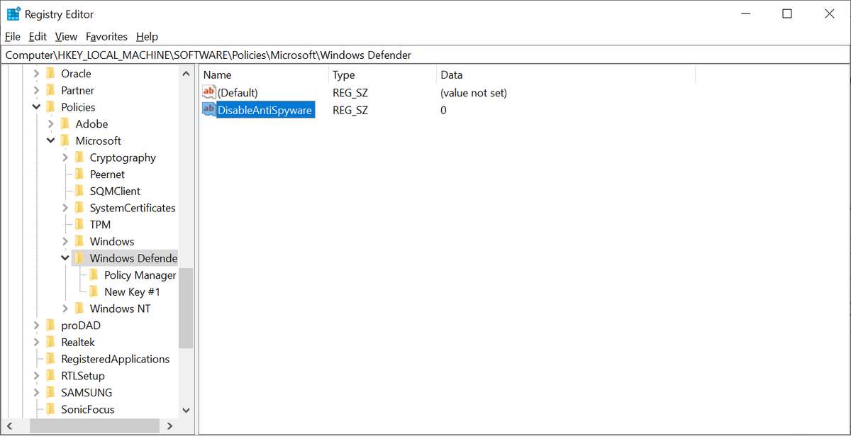
Task: Click the tree horizontal scroll right arrow
Action: pyautogui.click(x=169, y=426)
